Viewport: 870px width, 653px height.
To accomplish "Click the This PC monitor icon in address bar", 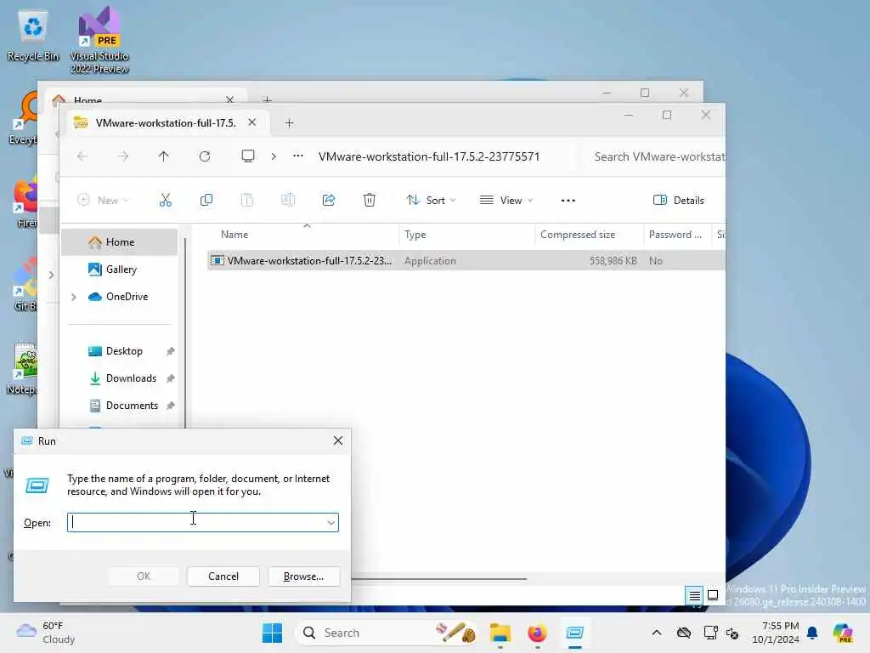I will point(248,156).
